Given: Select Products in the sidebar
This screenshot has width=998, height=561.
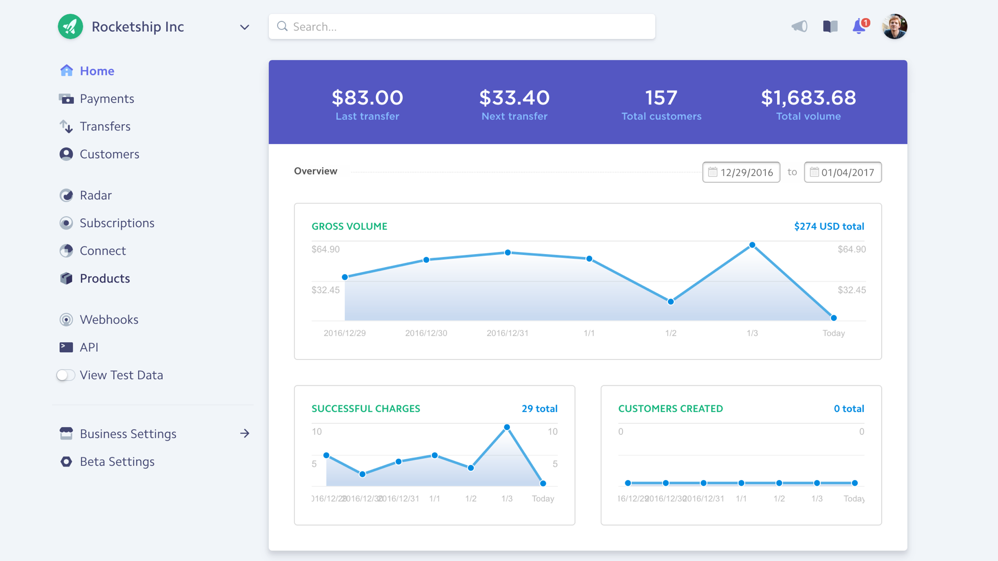Looking at the screenshot, I should pyautogui.click(x=104, y=278).
